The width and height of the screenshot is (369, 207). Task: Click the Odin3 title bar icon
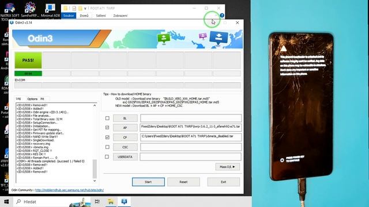[12, 22]
